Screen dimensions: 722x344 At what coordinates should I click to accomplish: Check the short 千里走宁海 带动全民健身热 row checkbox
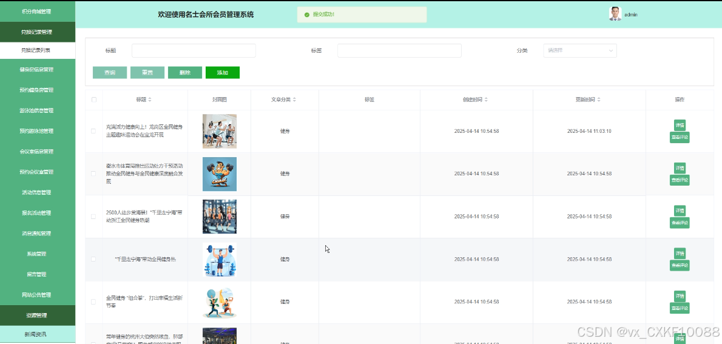point(93,259)
